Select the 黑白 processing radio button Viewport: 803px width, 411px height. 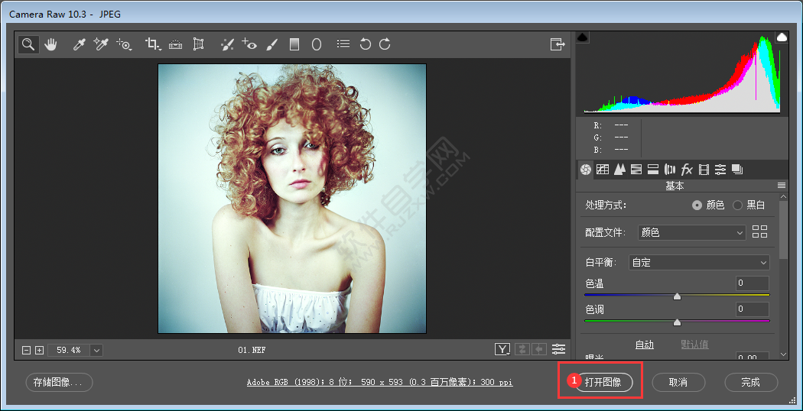tap(737, 205)
